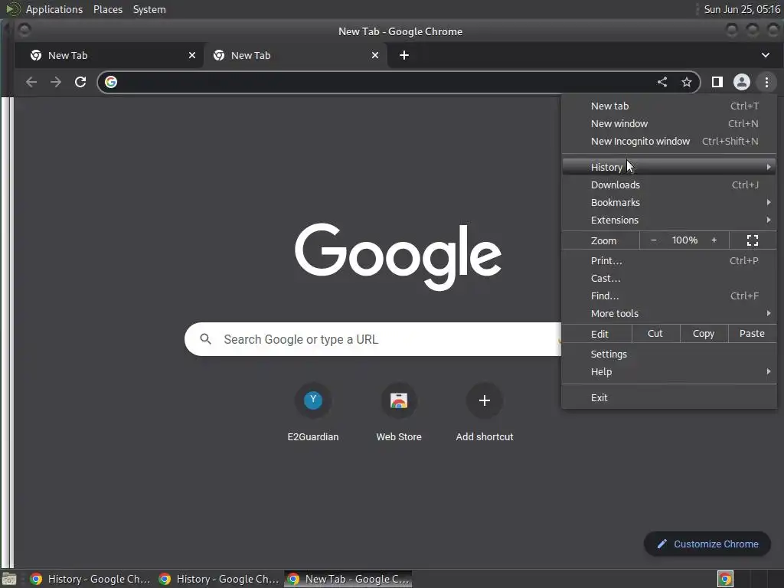Open the Places menu in top panel
The width and height of the screenshot is (784, 588).
pos(108,9)
